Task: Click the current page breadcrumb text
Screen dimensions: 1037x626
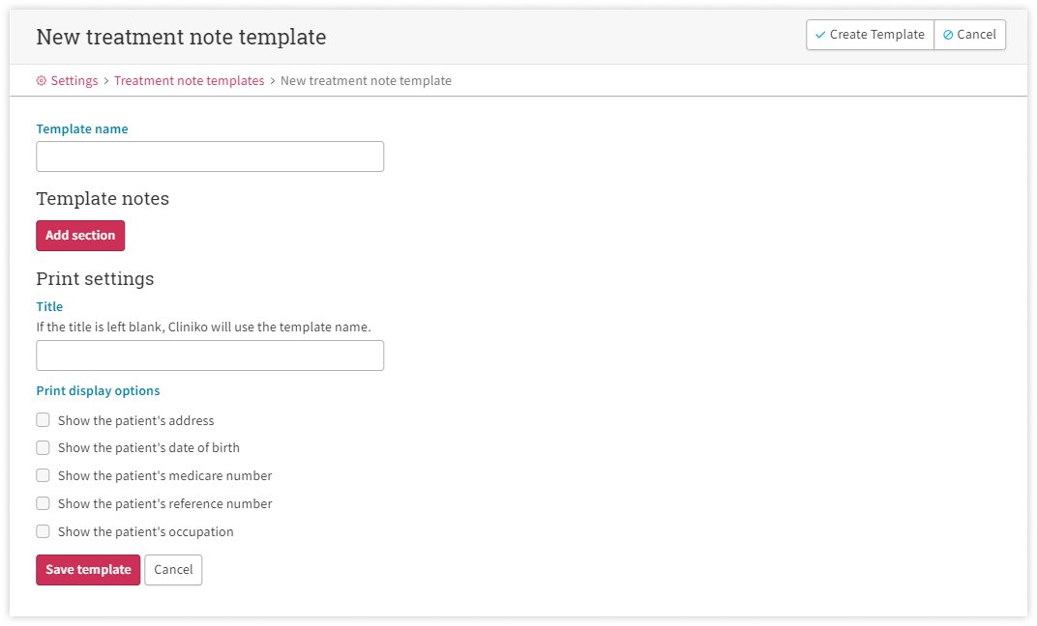Action: click(366, 81)
